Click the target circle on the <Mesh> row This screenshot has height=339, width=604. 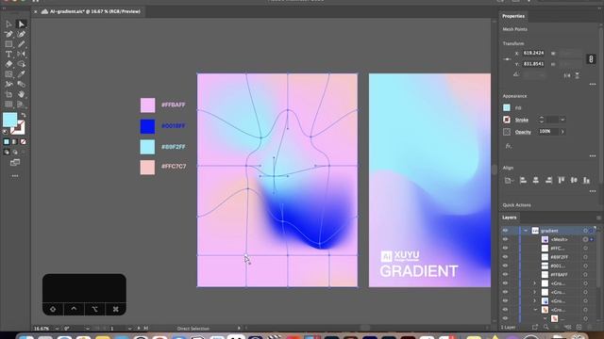click(585, 239)
